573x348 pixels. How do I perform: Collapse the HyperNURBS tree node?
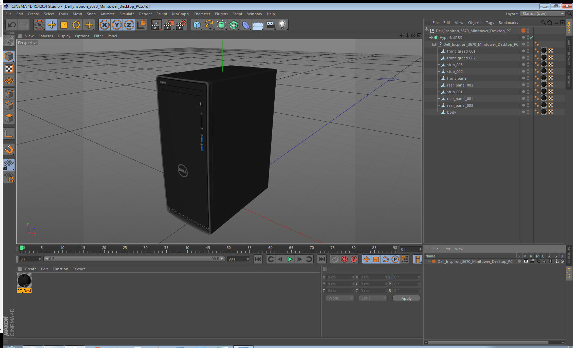coord(430,37)
